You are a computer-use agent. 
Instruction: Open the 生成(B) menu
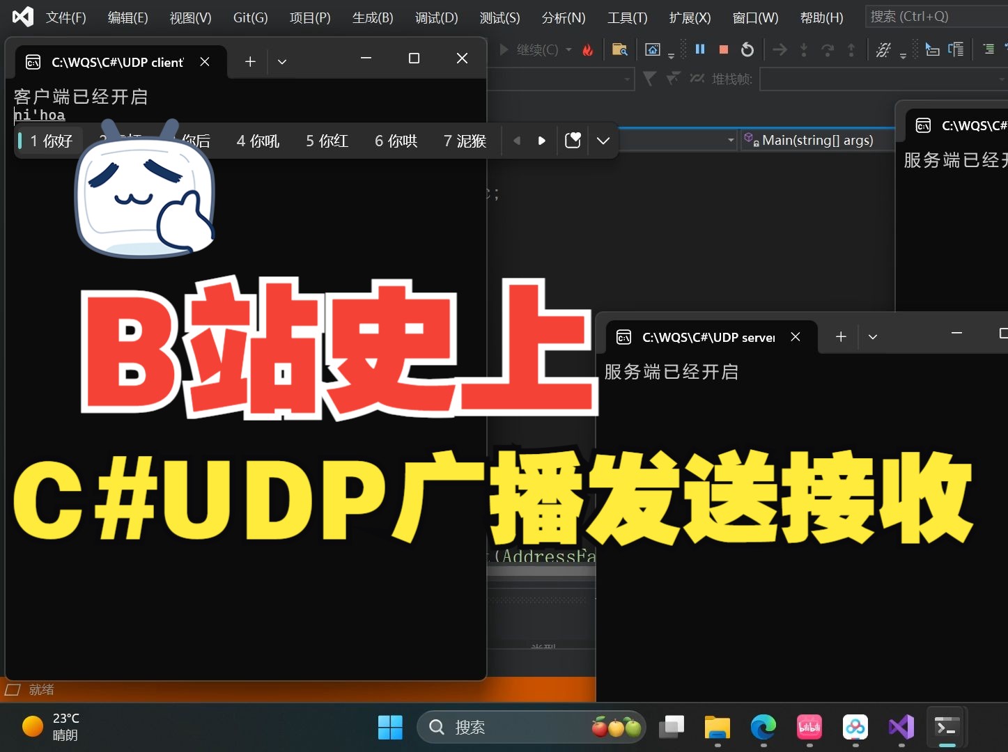[373, 17]
